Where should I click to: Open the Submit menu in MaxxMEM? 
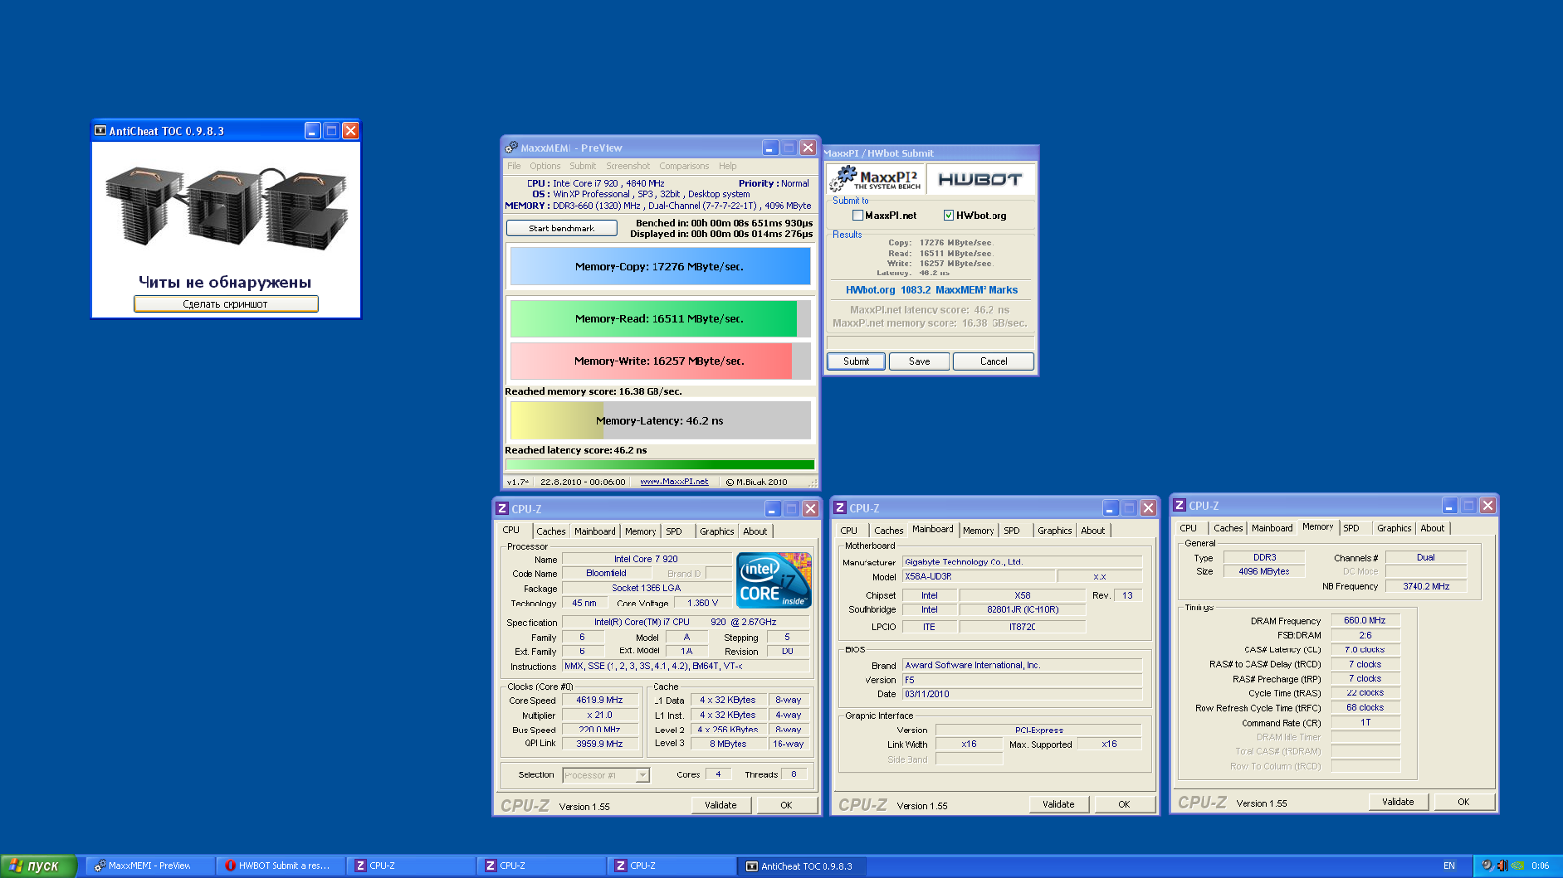tap(582, 166)
